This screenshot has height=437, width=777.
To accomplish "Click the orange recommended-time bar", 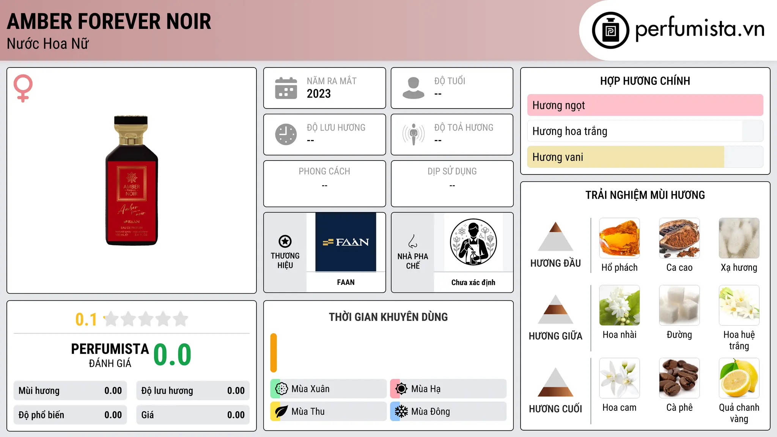I will [x=274, y=353].
